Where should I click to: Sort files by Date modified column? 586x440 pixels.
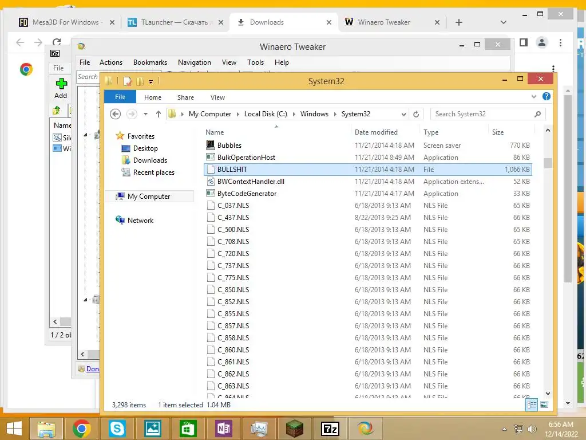tap(375, 132)
